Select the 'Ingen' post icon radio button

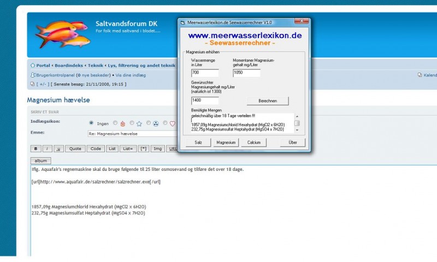(91, 123)
